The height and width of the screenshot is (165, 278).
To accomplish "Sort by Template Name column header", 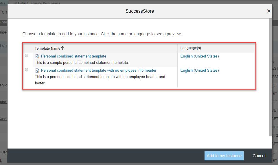I will point(47,48).
